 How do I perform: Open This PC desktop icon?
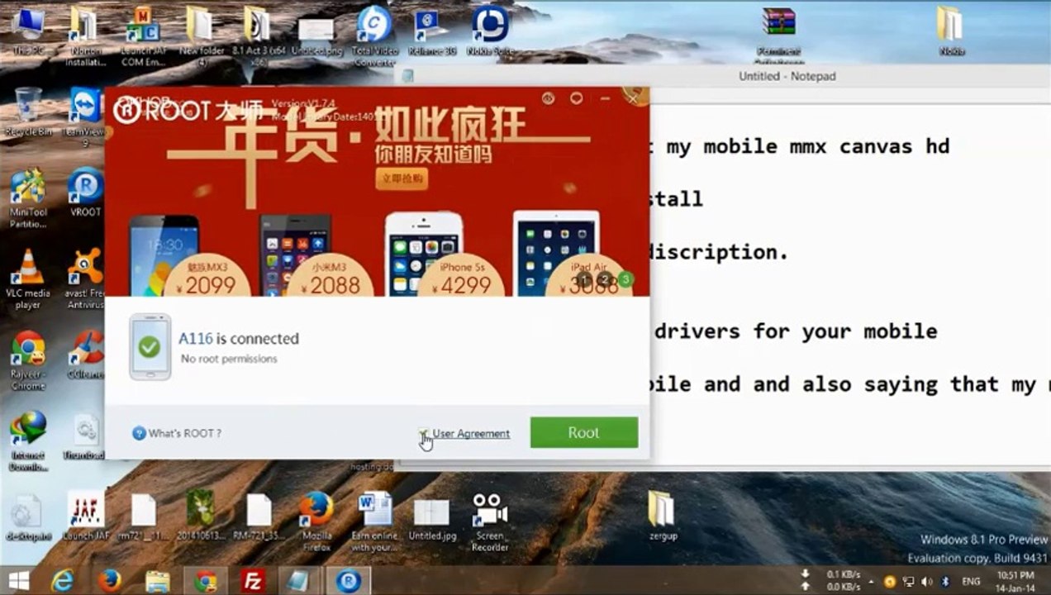tap(28, 32)
